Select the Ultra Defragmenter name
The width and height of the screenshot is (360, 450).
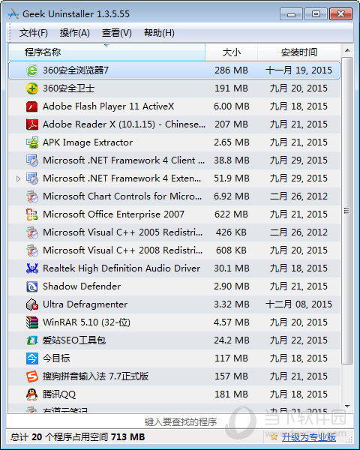tap(85, 304)
